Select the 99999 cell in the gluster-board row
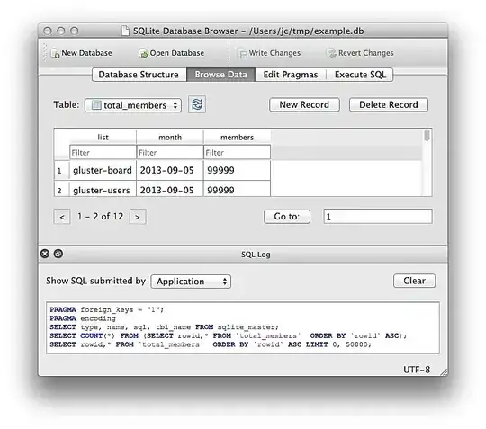Image resolution: width=486 pixels, height=429 pixels. [237, 170]
